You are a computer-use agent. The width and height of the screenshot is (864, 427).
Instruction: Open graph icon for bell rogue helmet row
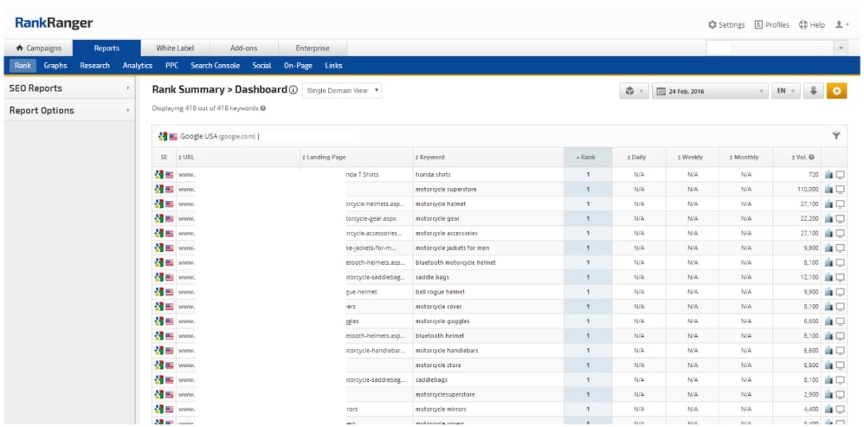click(x=829, y=292)
